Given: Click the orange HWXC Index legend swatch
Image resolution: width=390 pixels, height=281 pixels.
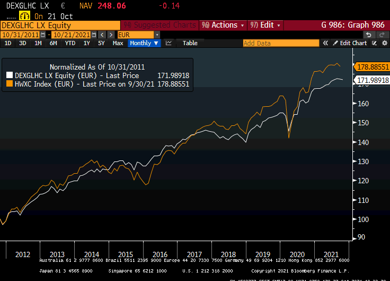Looking at the screenshot, I should click(x=10, y=83).
